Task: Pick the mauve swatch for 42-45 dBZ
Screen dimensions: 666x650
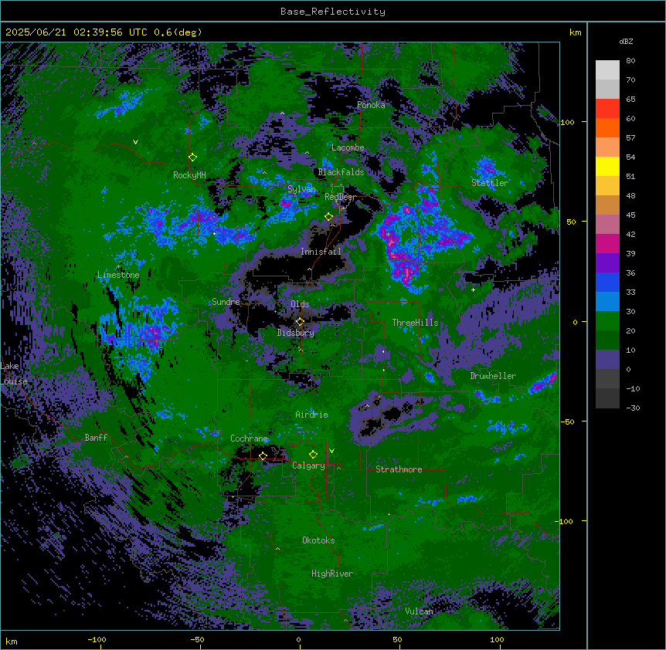Action: click(607, 225)
